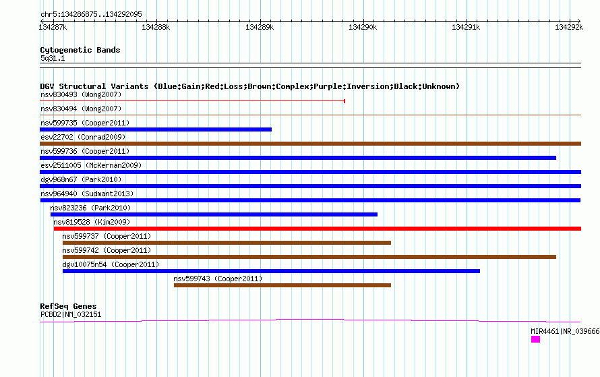This screenshot has width=600, height=377.
Task: Click the nsv599735 (Cooper2011) label
Action: [85, 123]
